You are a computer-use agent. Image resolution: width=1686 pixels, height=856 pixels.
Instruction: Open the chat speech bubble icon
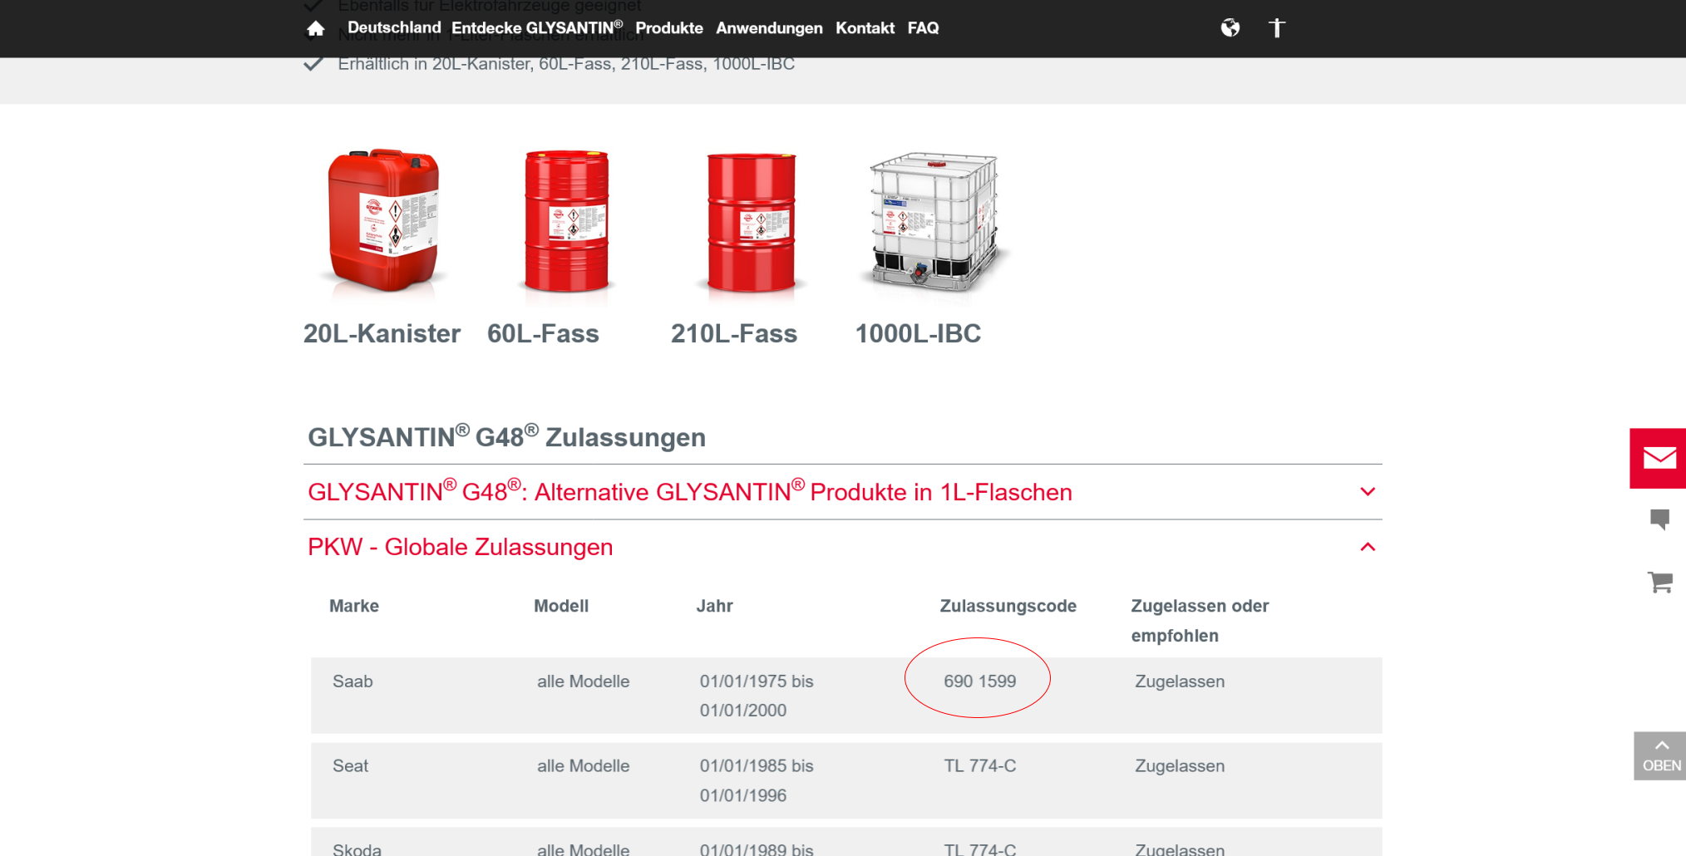(1659, 519)
